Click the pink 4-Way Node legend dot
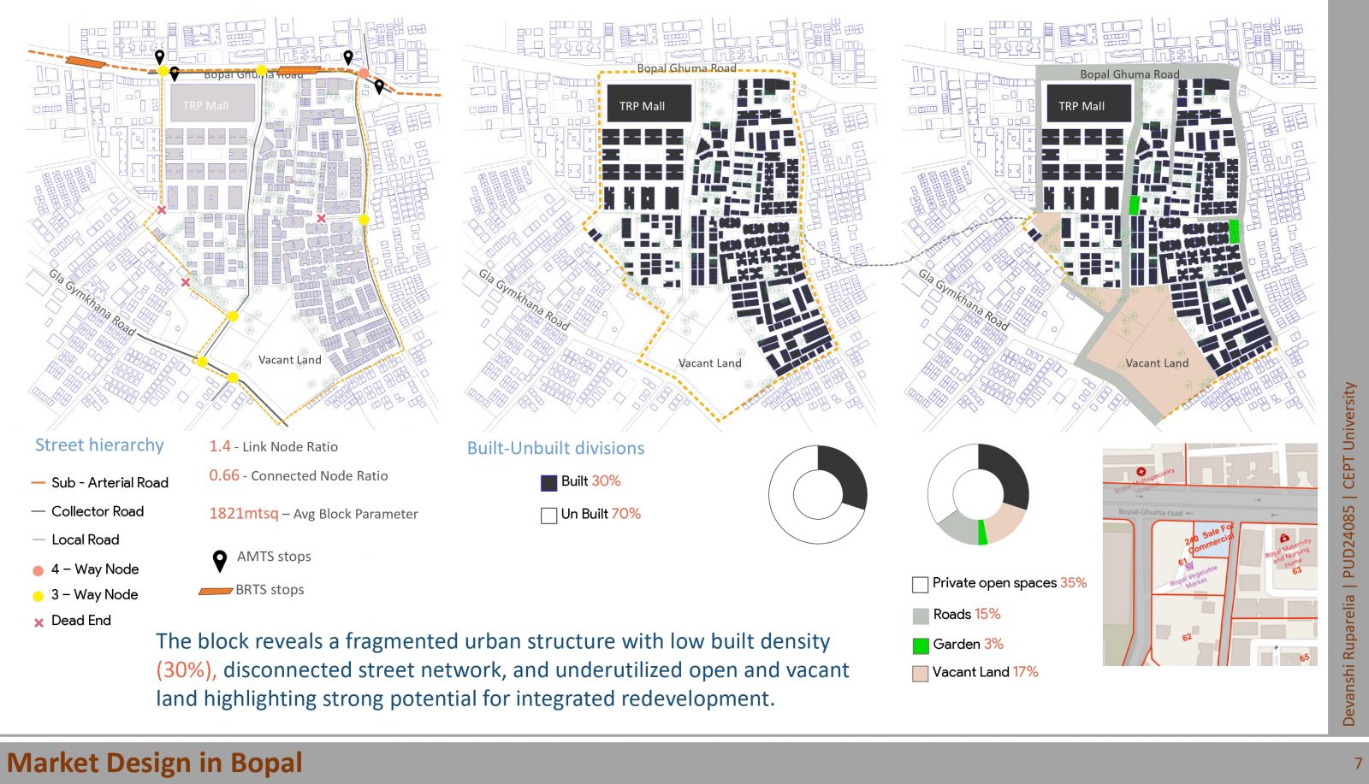The height and width of the screenshot is (784, 1369). click(38, 570)
